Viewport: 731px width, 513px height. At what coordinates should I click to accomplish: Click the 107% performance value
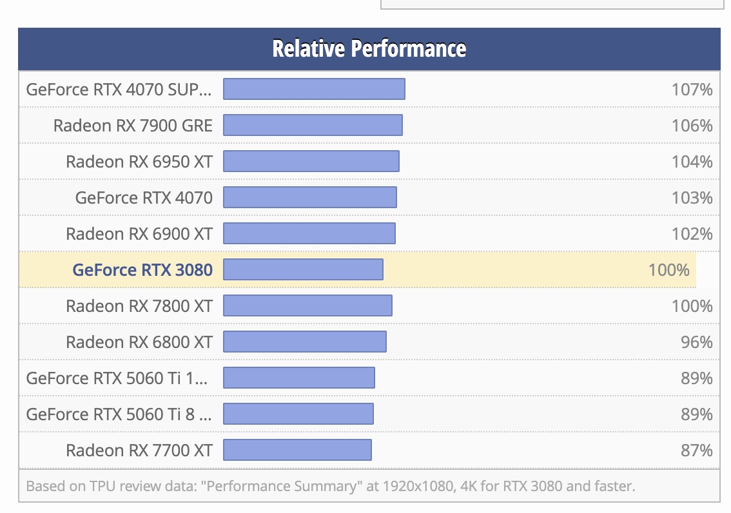pyautogui.click(x=692, y=89)
